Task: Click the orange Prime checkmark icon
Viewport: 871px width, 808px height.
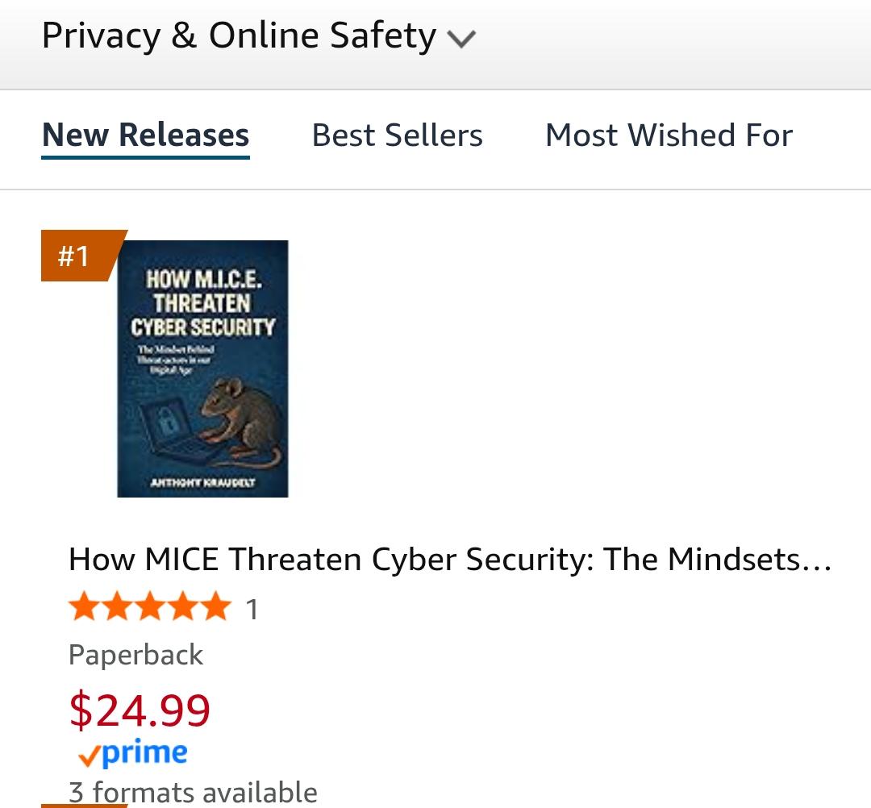Action: coord(89,756)
